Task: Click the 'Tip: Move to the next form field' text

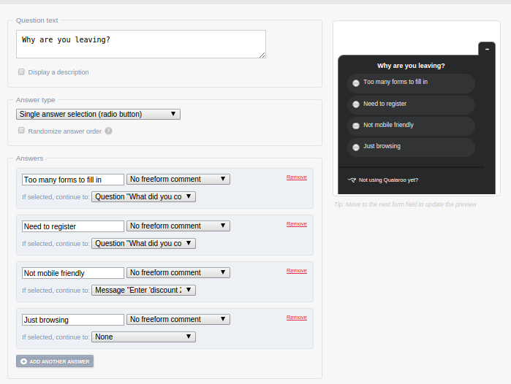Action: (405, 204)
